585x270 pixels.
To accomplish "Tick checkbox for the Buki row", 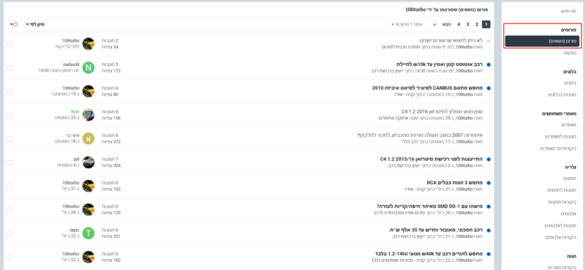I will click(10, 115).
